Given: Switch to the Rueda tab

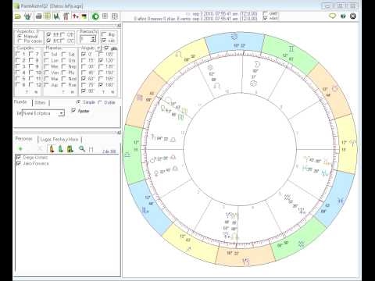Looking at the screenshot, I should 20,102.
